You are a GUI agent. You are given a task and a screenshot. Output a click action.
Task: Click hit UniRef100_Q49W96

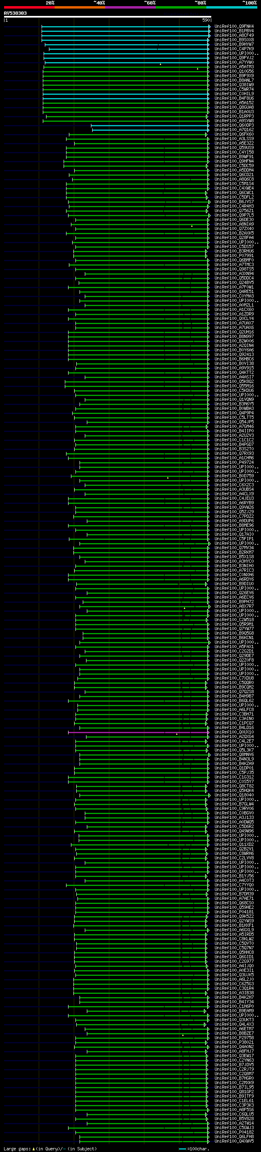pos(234,831)
